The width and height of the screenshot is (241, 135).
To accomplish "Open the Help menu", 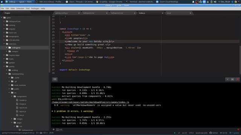I will pyautogui.click(x=43, y=8).
